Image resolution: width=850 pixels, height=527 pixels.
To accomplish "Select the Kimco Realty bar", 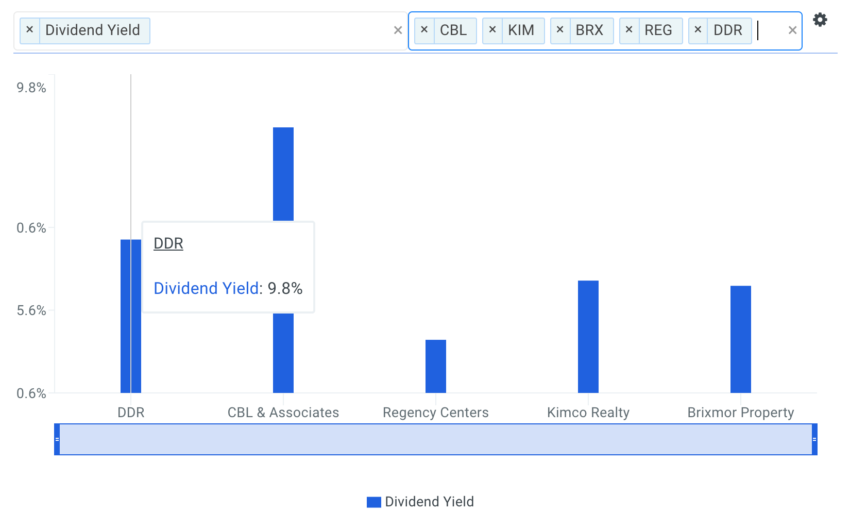I will point(588,337).
